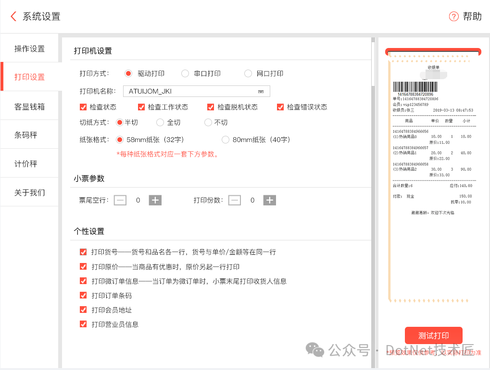Uncheck 检查脱机状态 checkbox
Image resolution: width=490 pixels, height=370 pixels.
(x=211, y=107)
